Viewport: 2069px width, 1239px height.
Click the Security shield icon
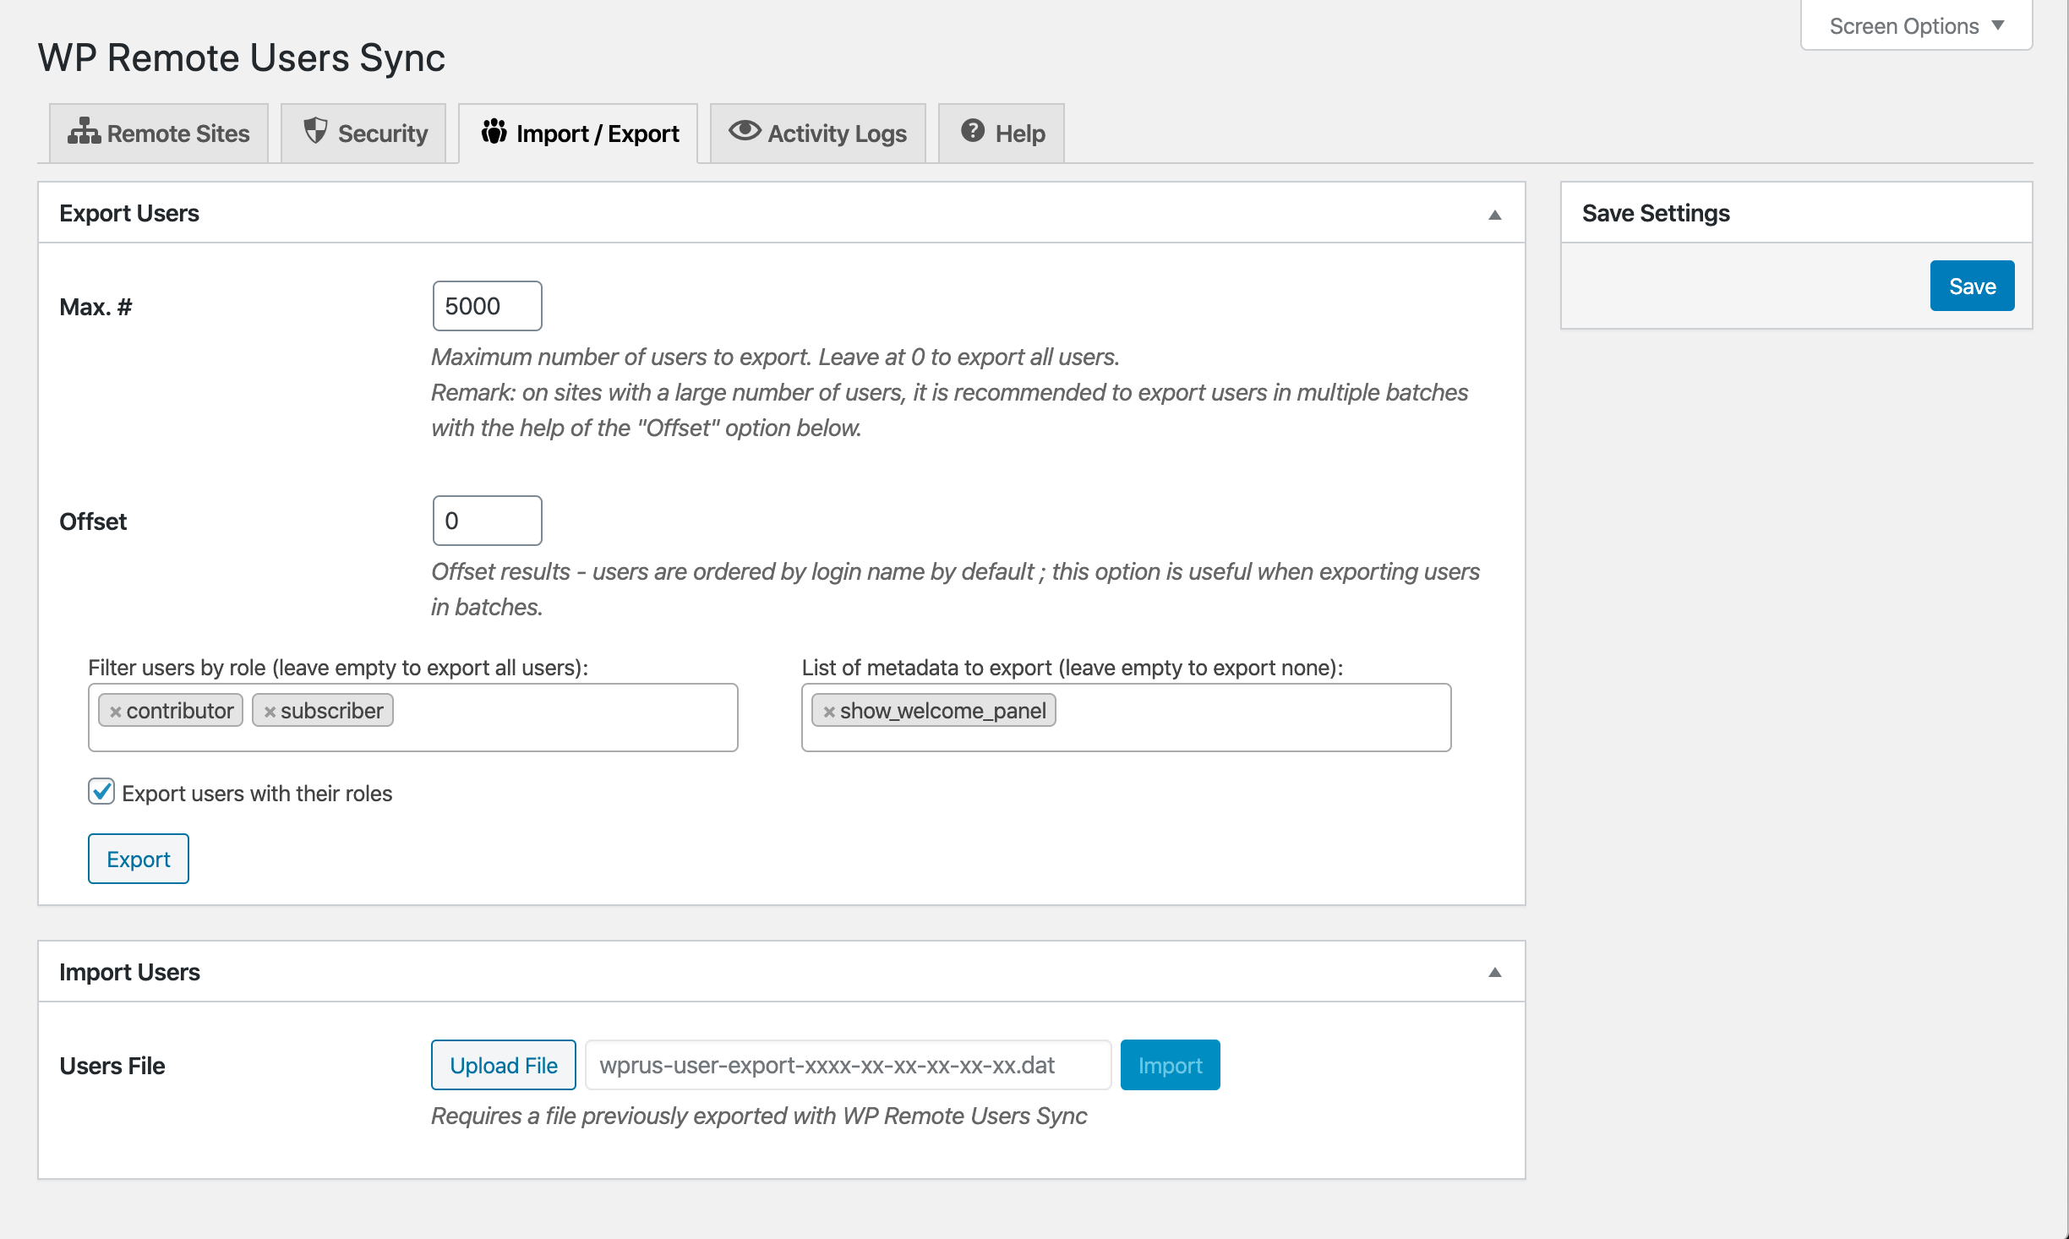pyautogui.click(x=315, y=131)
